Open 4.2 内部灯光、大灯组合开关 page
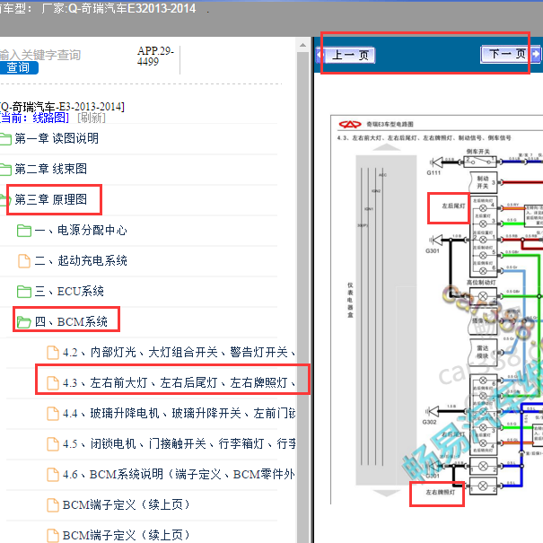The width and height of the screenshot is (543, 543). pyautogui.click(x=179, y=352)
